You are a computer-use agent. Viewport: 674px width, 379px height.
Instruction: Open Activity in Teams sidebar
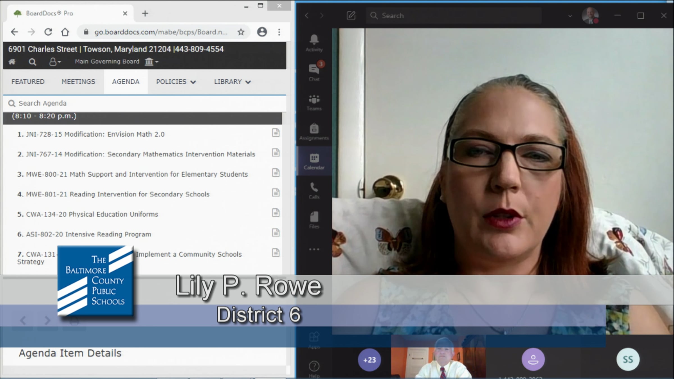click(x=314, y=43)
